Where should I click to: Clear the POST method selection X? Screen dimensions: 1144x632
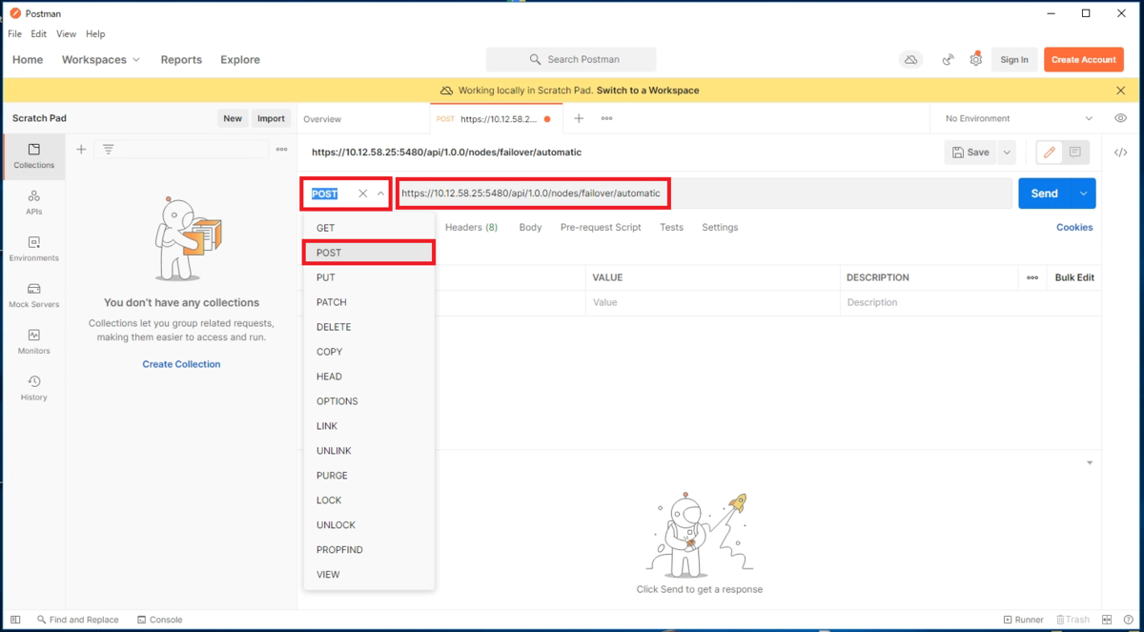(362, 194)
